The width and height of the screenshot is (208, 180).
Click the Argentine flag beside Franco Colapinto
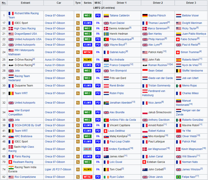point(106,65)
